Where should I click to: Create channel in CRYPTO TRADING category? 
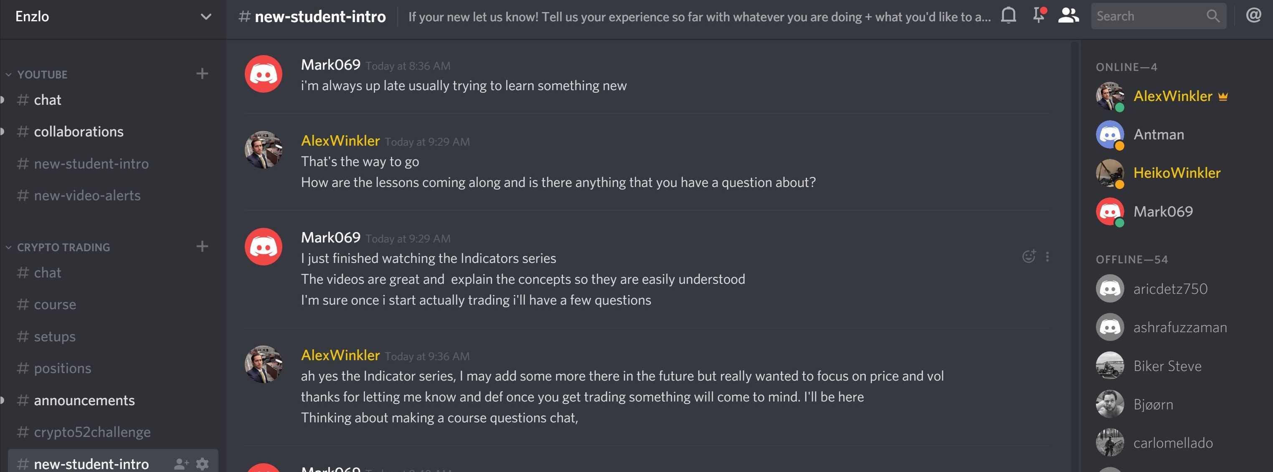(x=202, y=246)
